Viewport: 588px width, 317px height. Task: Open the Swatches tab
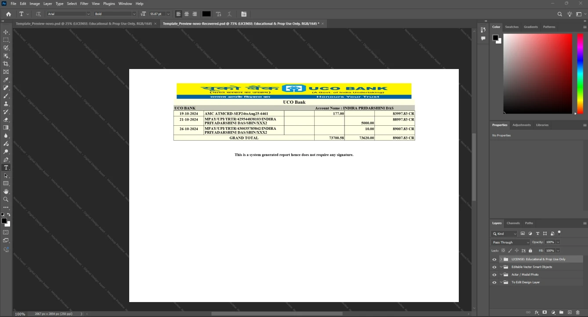click(512, 27)
